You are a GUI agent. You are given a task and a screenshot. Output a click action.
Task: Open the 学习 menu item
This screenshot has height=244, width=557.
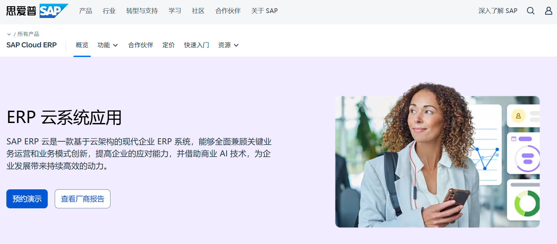(175, 11)
